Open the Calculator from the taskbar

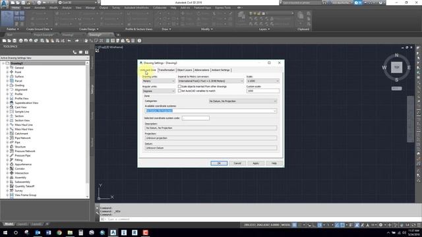point(80,232)
